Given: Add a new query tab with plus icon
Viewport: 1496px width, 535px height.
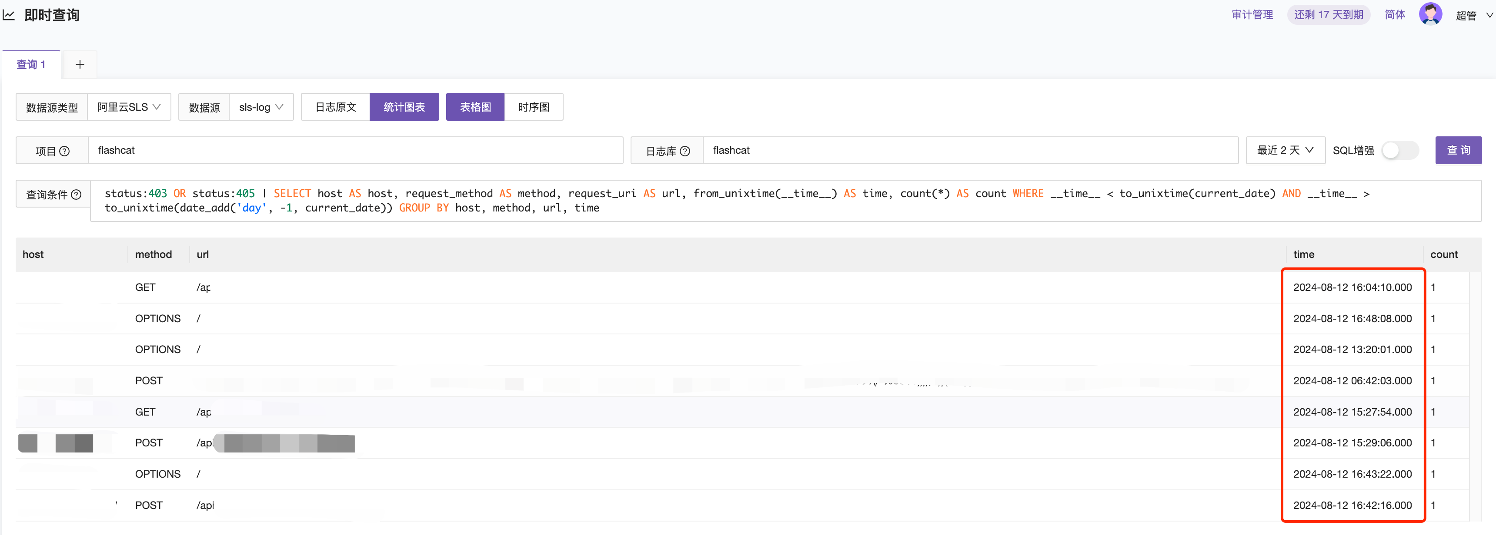Looking at the screenshot, I should 80,64.
